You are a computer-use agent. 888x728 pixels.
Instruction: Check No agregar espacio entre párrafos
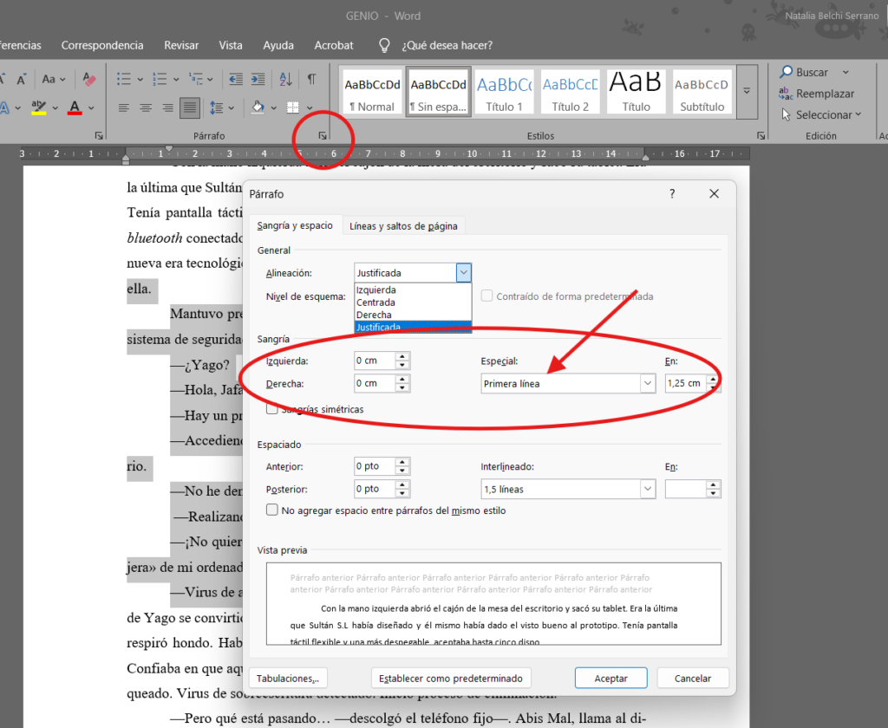272,510
